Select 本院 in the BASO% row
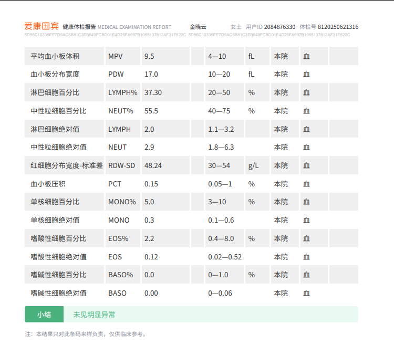This screenshot has height=345, width=394. (x=281, y=275)
